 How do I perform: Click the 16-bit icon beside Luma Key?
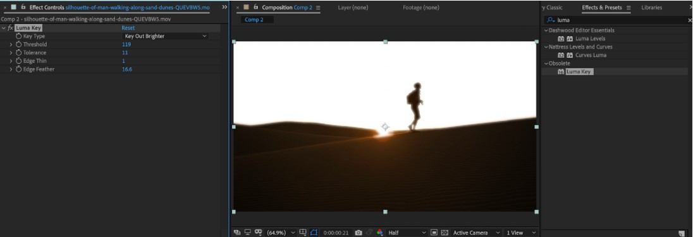(x=561, y=72)
